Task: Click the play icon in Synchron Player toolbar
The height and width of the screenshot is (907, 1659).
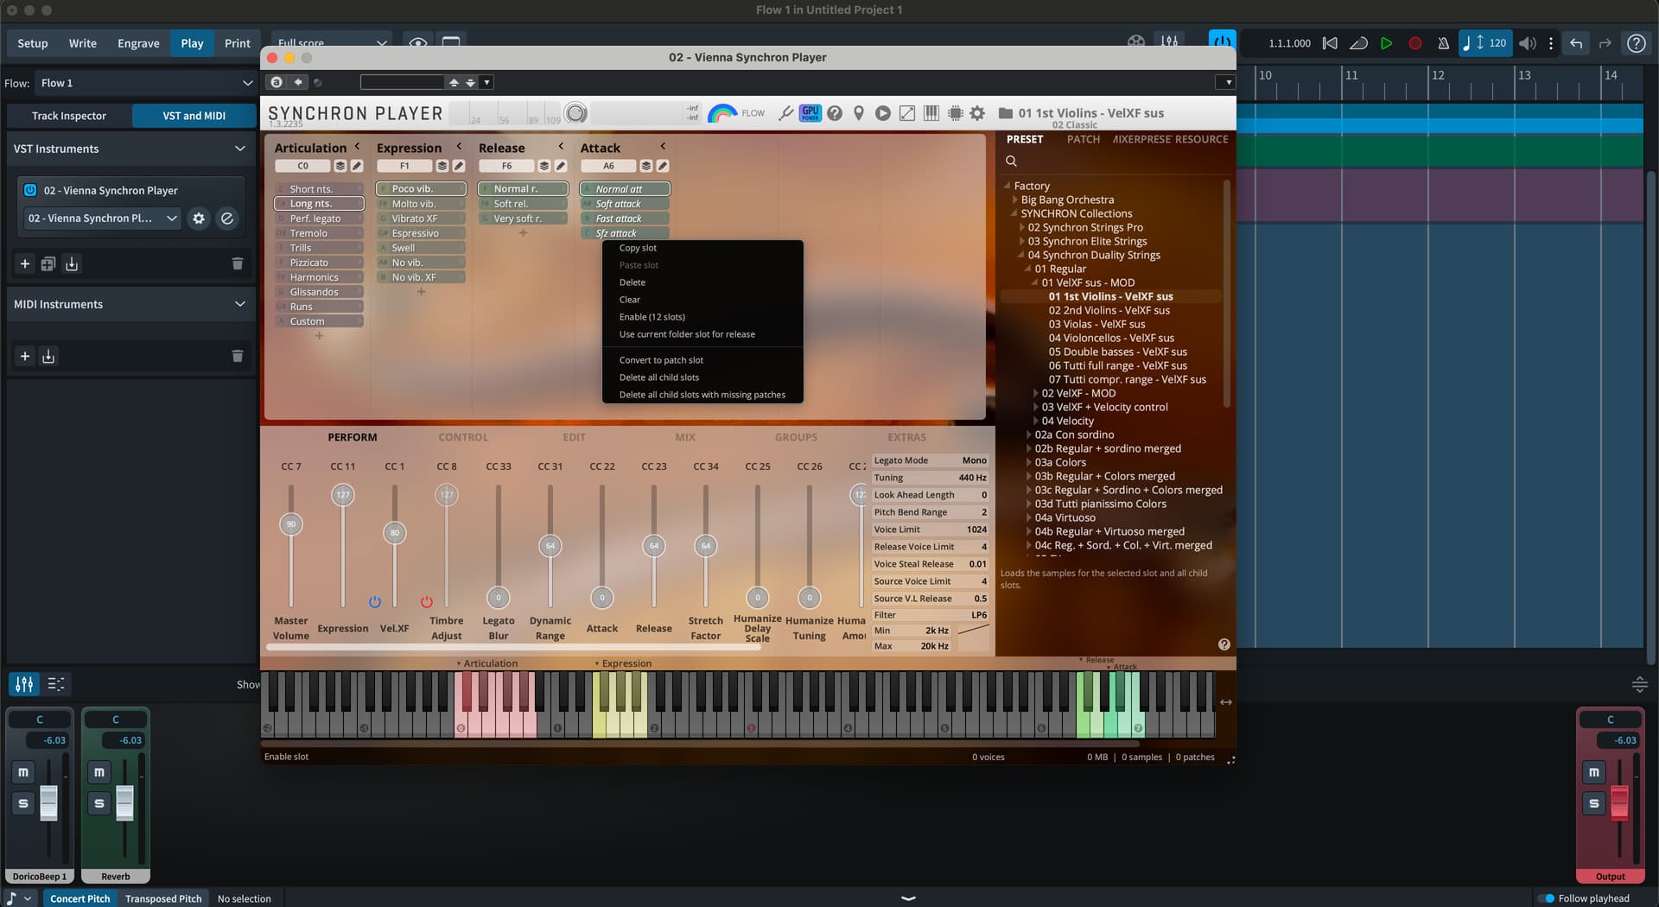Action: [x=882, y=113]
